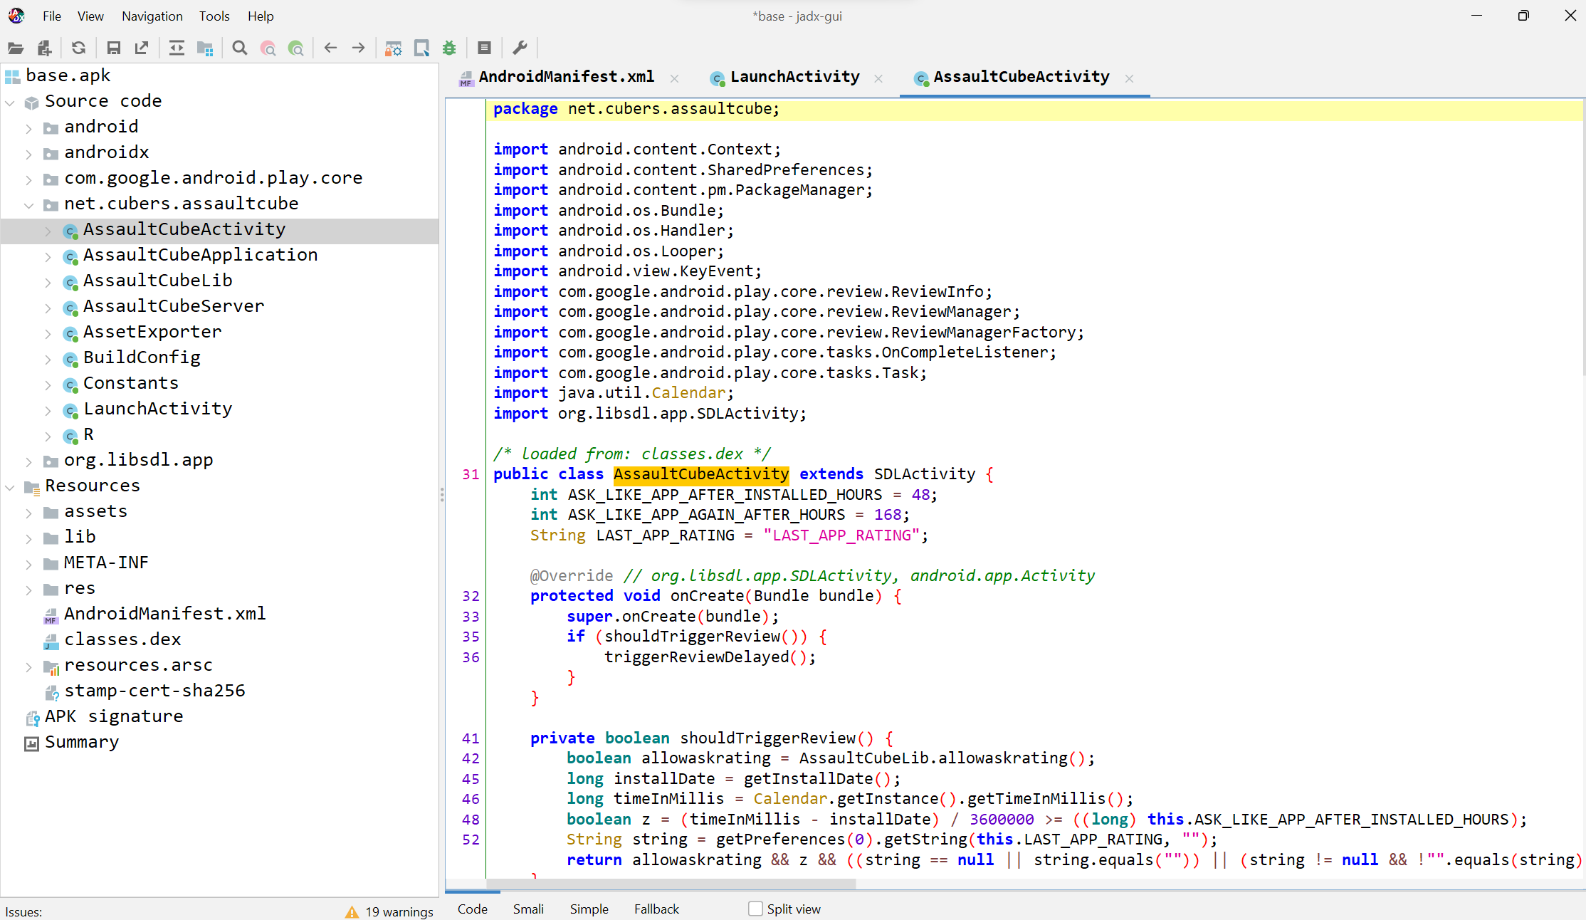
Task: Open preferences with wrench icon
Action: pos(520,48)
